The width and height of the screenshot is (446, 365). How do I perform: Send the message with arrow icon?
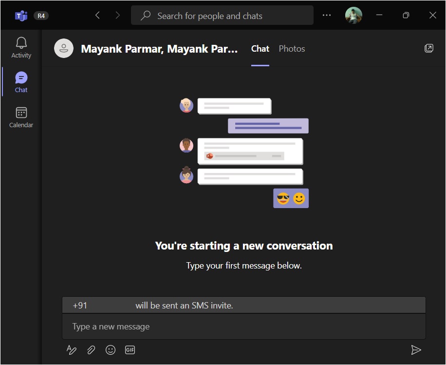click(x=416, y=350)
